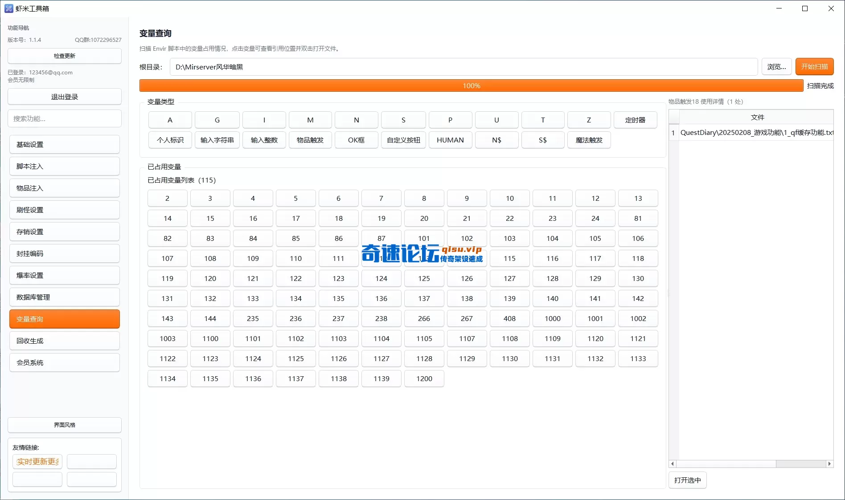Select the QuestDiary file row in list
The height and width of the screenshot is (500, 845).
pos(756,132)
